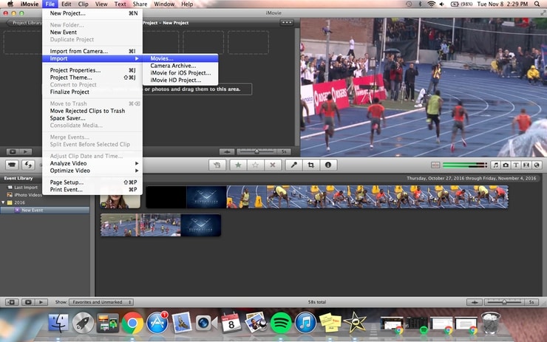Swap events and projects areas
Viewport: 547px width, 342px height.
(28, 165)
